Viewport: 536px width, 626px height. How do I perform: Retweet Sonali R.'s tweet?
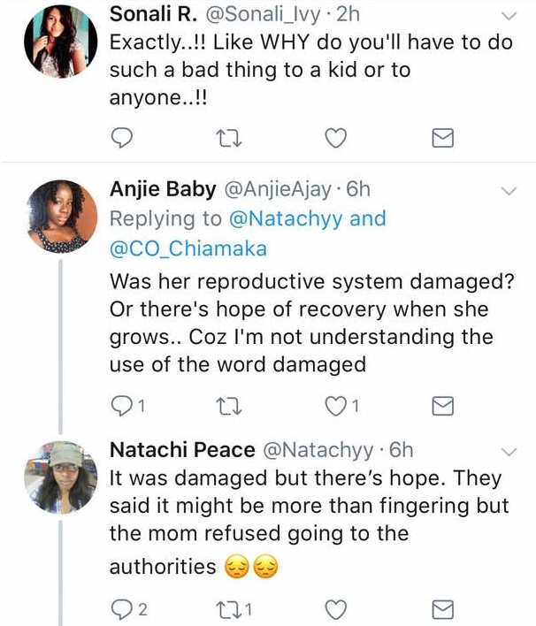click(x=230, y=137)
